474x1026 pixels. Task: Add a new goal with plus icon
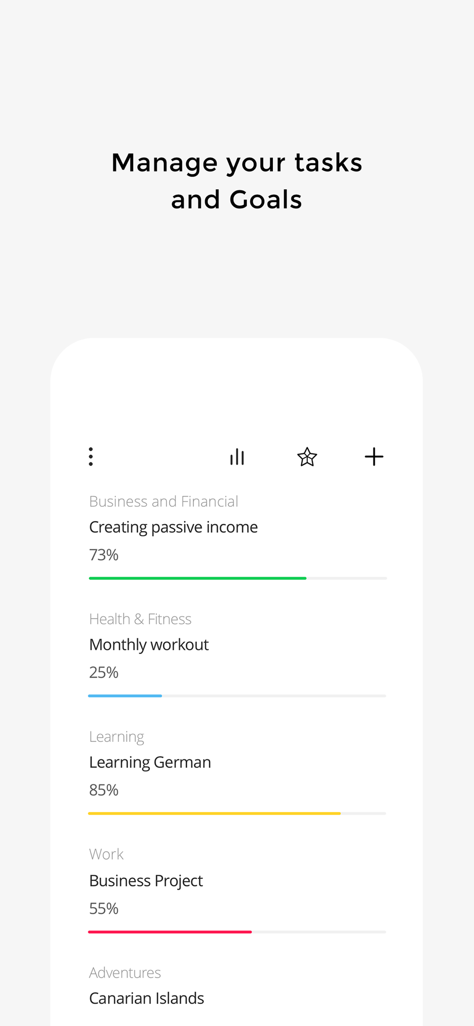click(x=374, y=457)
